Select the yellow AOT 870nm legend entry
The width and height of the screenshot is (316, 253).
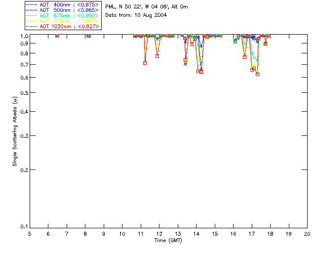63,21
